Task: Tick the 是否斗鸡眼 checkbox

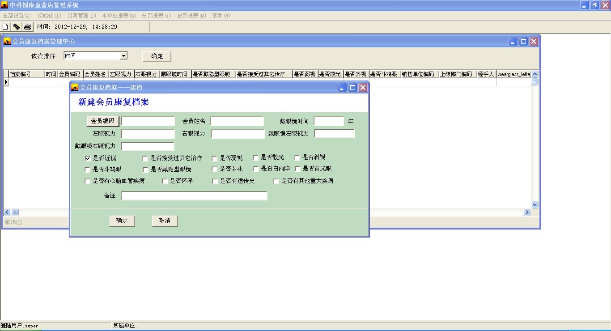Action: tap(87, 170)
